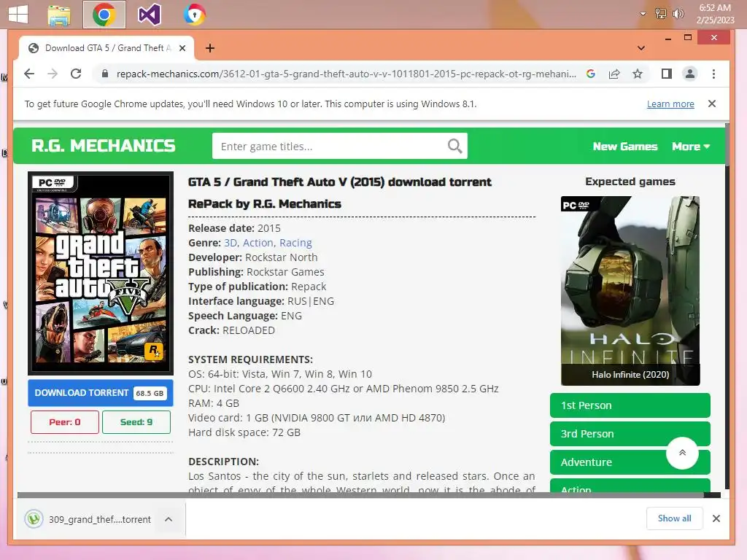This screenshot has width=747, height=560.
Task: Toggle the Chrome side panel
Action: tap(667, 74)
